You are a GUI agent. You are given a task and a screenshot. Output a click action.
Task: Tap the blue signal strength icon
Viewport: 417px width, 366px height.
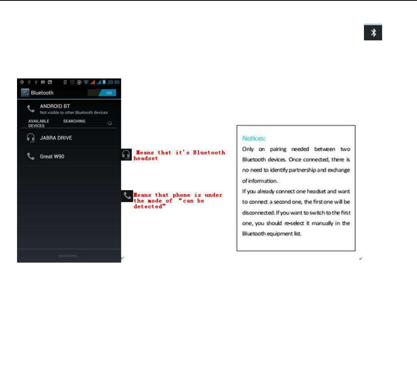point(99,82)
